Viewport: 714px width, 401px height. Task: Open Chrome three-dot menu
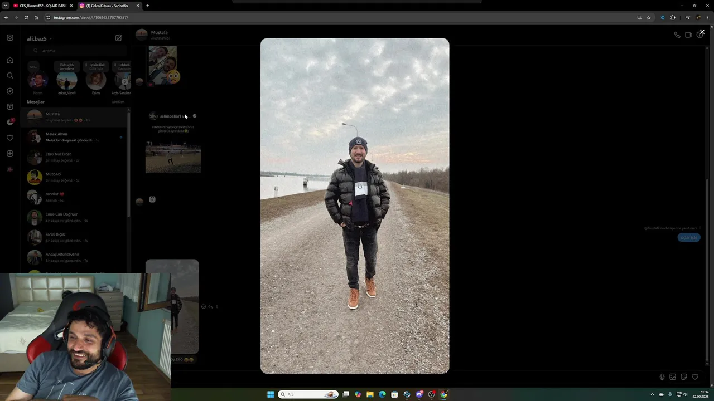(708, 17)
